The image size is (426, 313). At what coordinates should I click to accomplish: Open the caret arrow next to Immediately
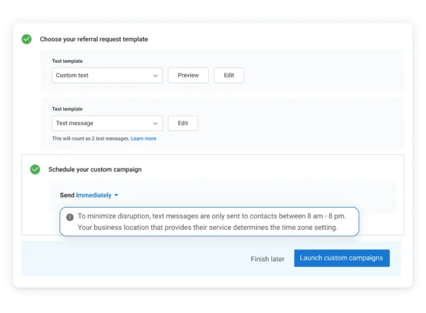[x=116, y=195]
